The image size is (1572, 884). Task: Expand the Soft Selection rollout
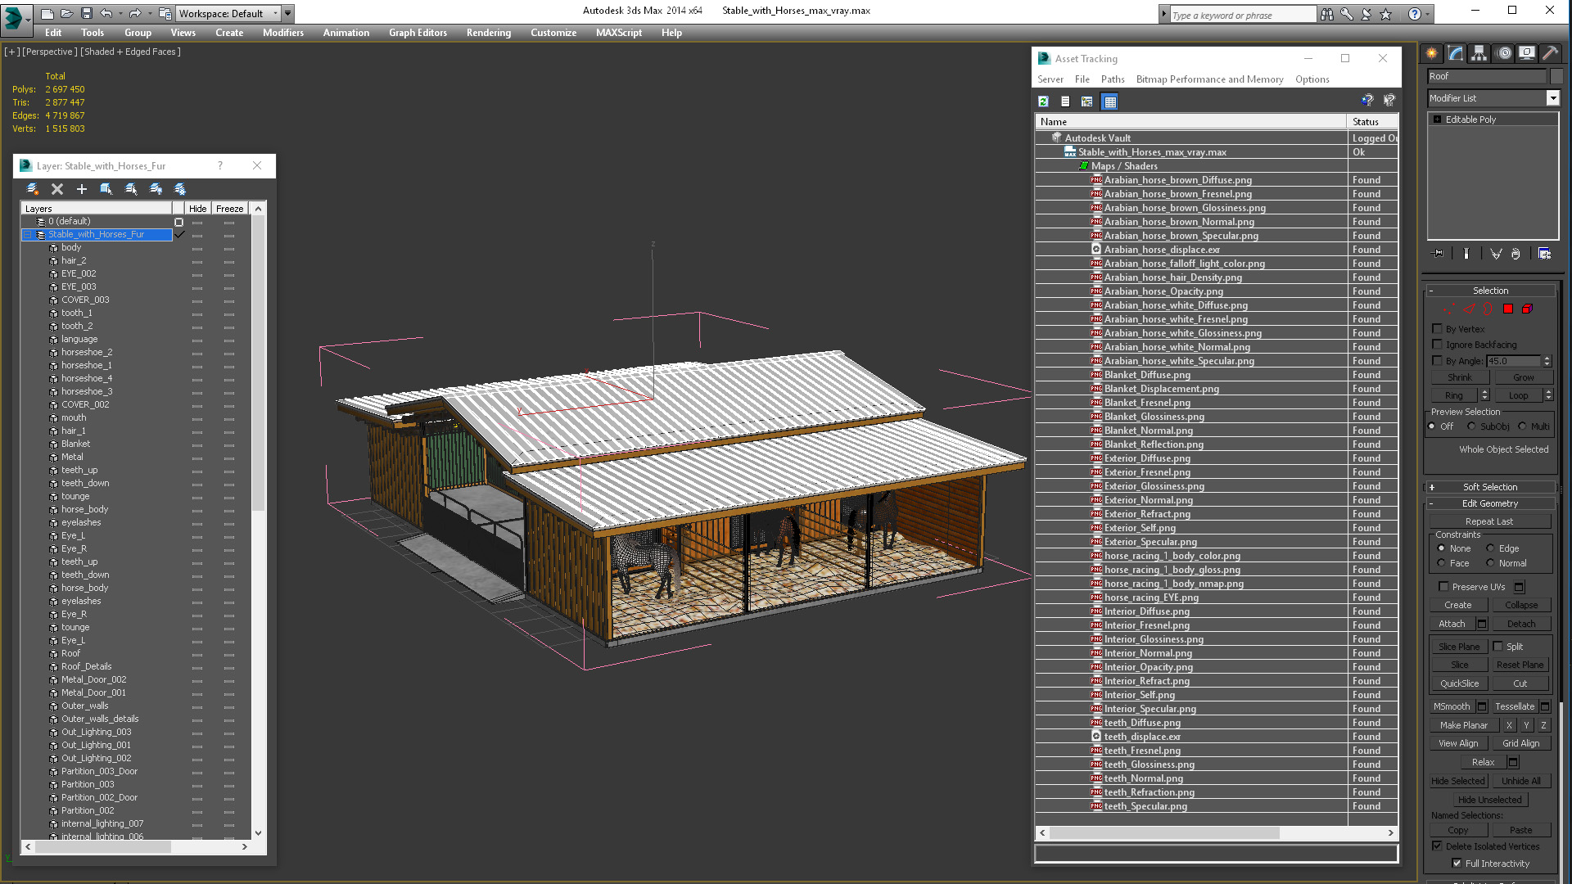[x=1489, y=487]
